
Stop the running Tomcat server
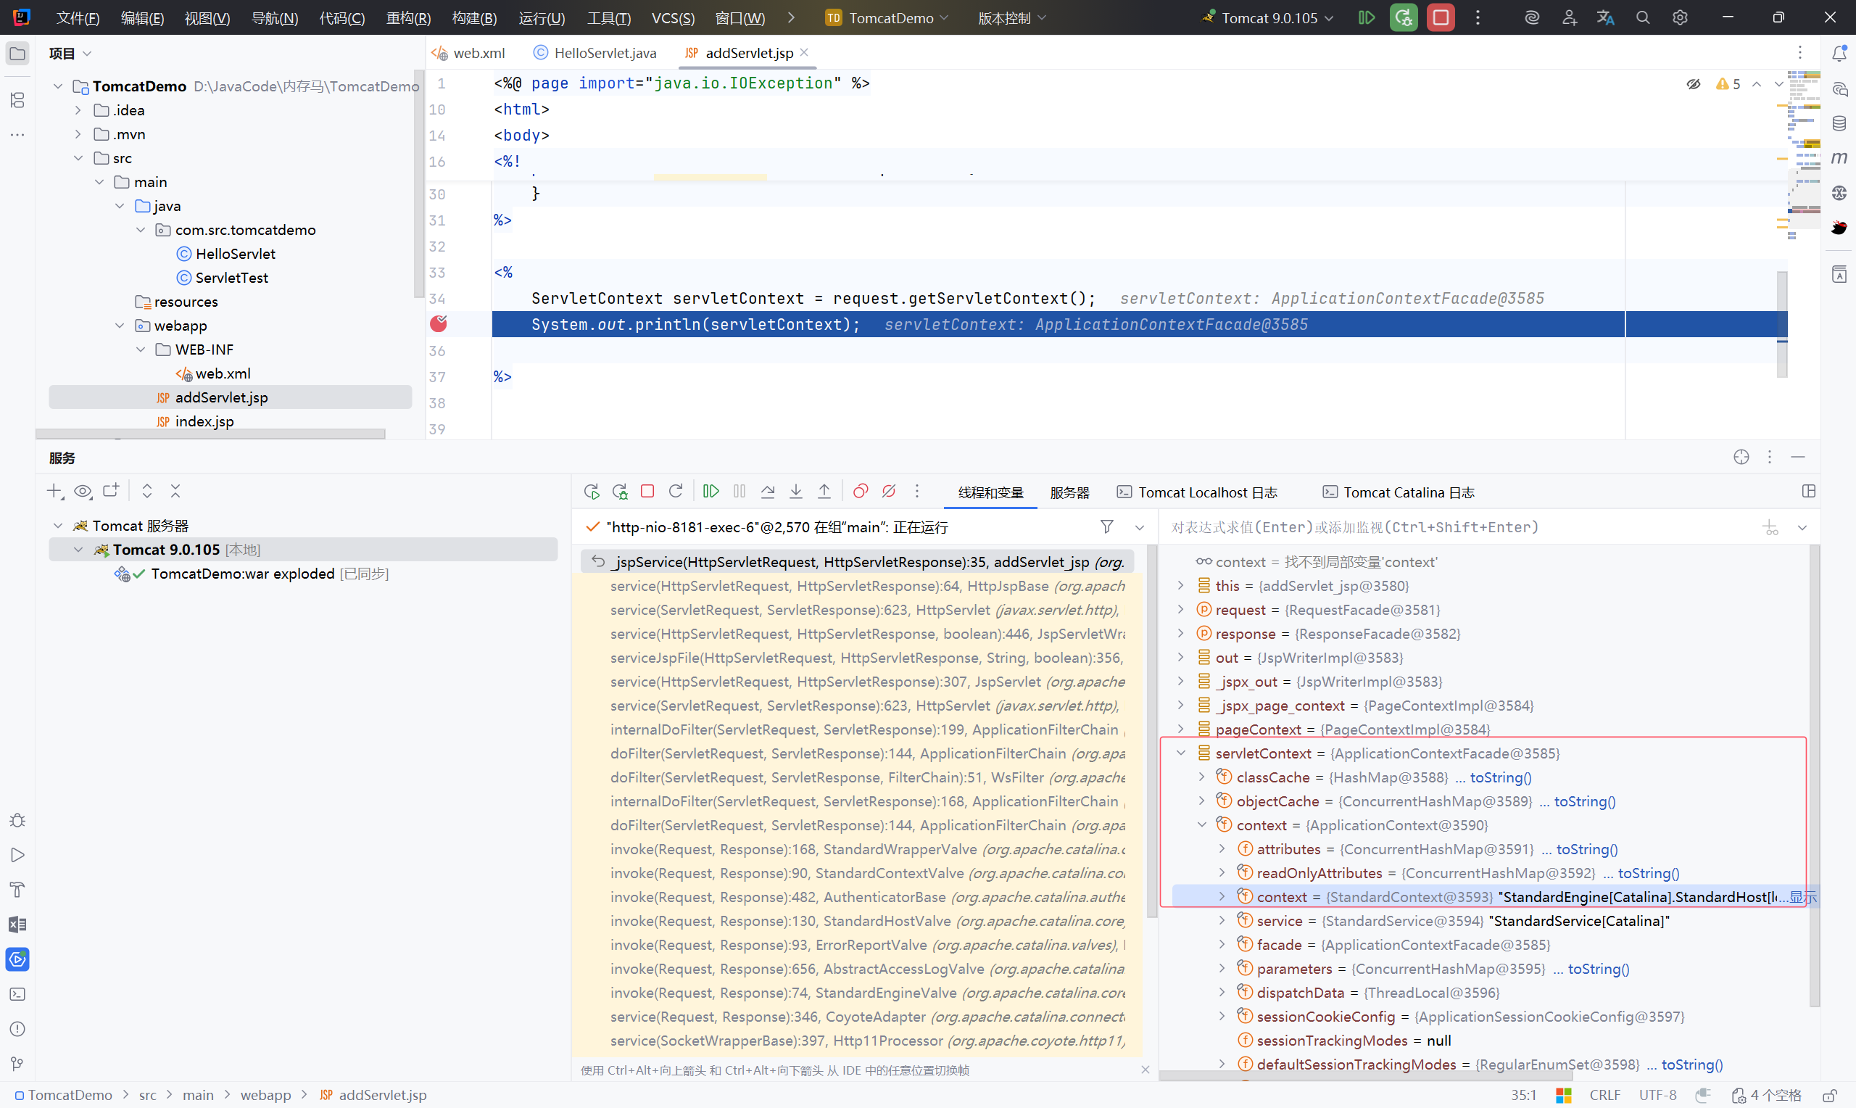1441,17
